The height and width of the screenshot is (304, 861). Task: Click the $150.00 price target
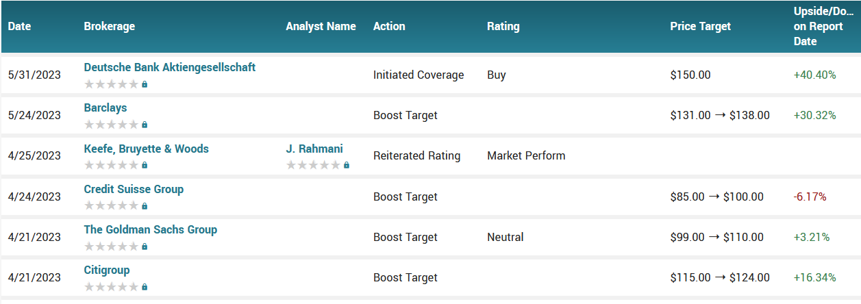tap(690, 75)
